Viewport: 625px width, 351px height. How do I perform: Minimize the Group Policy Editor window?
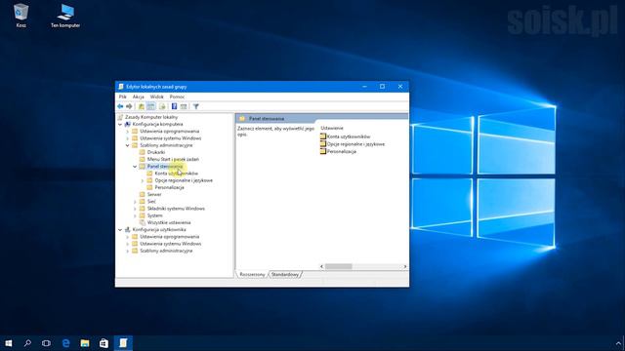click(x=364, y=87)
